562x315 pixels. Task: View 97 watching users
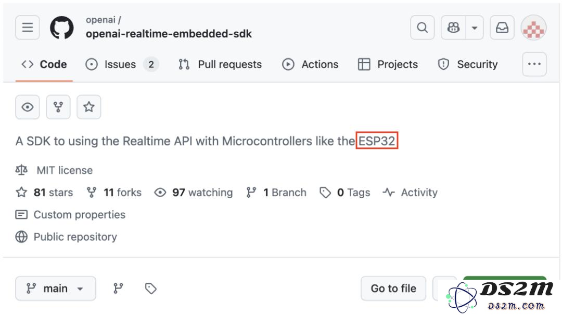pos(194,193)
